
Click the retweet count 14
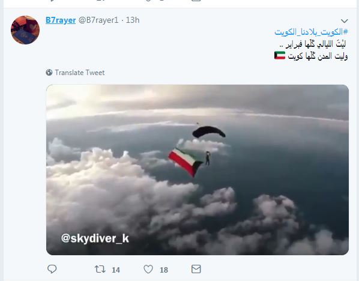pos(116,270)
